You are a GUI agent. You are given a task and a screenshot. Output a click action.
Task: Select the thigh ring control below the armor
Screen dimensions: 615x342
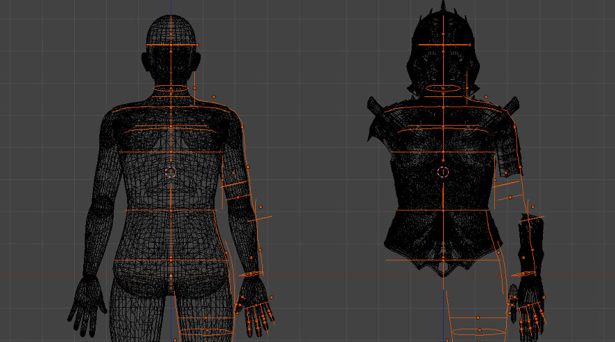tap(478, 332)
